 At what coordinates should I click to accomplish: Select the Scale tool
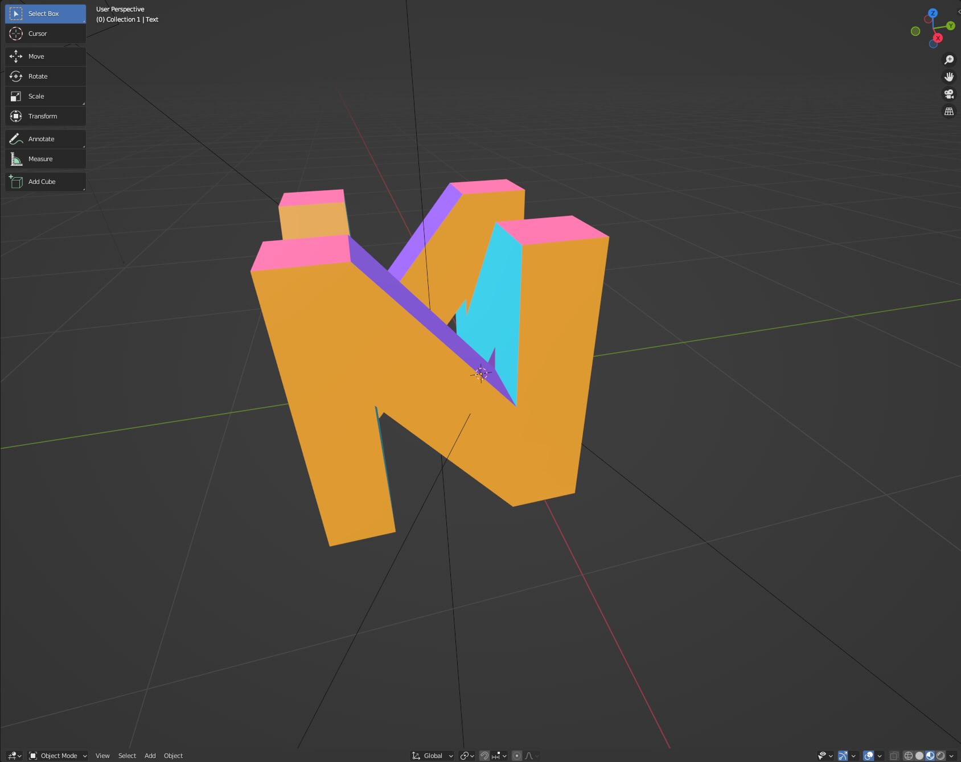point(45,96)
